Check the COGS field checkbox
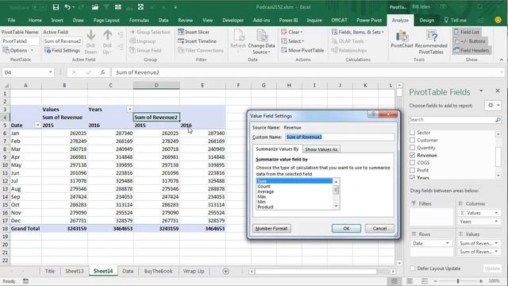This screenshot has height=286, width=508. pyautogui.click(x=412, y=163)
